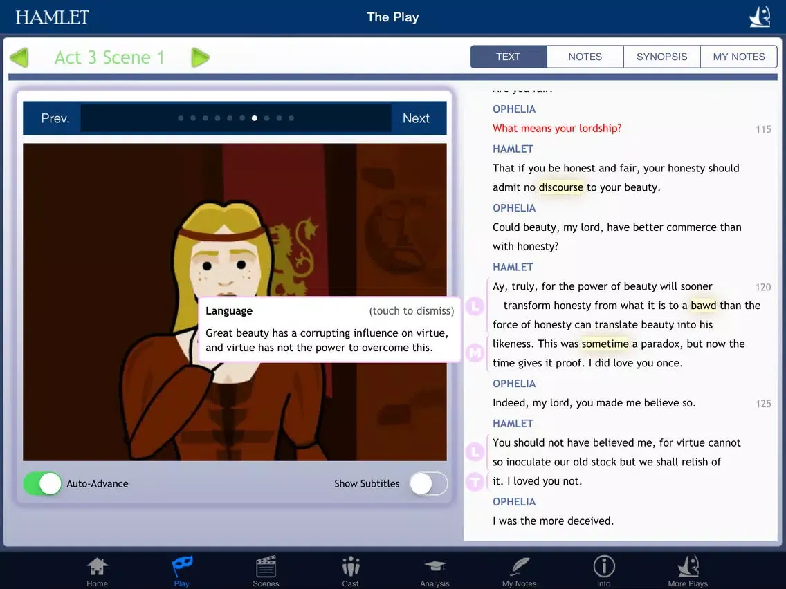
Task: Tap T marker beside 'it. I loved you not.'
Action: coord(475,481)
